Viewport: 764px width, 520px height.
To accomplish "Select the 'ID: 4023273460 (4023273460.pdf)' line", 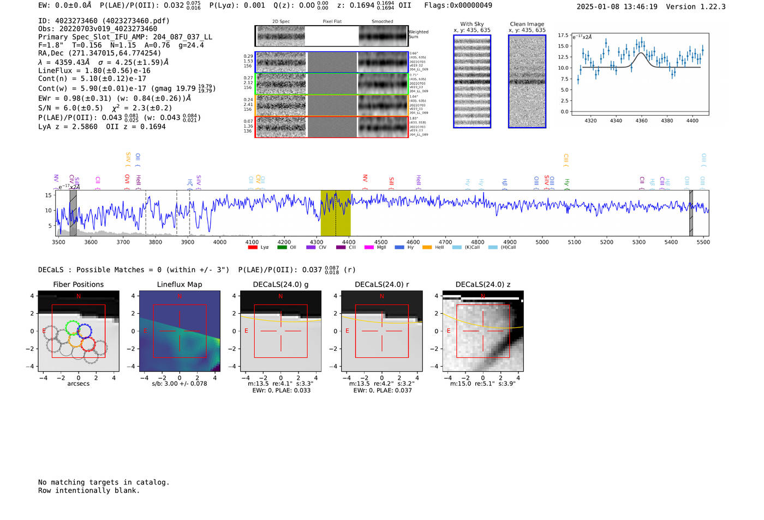I will point(104,21).
